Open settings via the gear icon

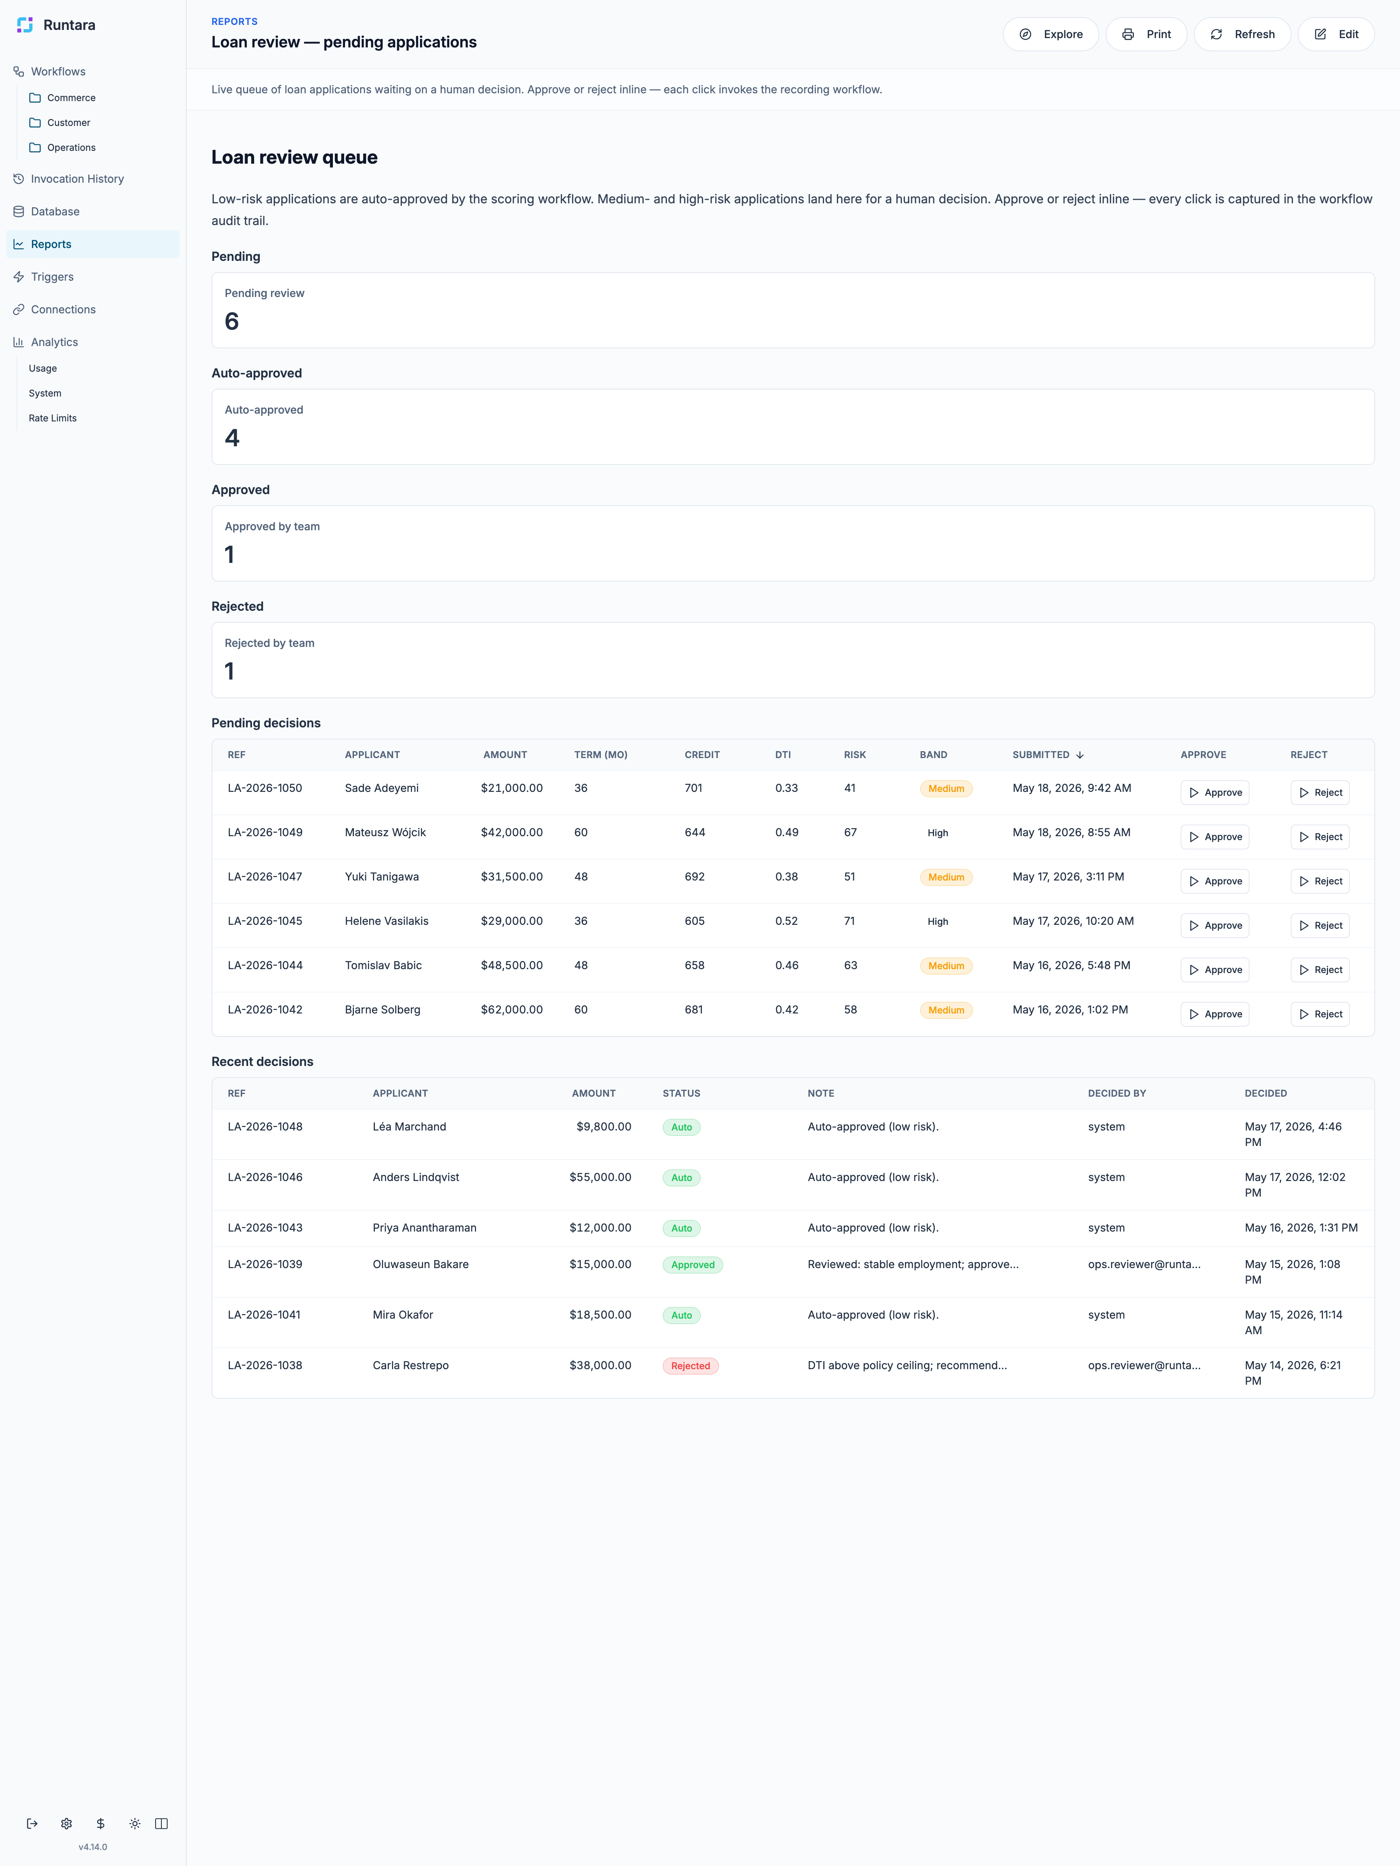(x=66, y=1824)
